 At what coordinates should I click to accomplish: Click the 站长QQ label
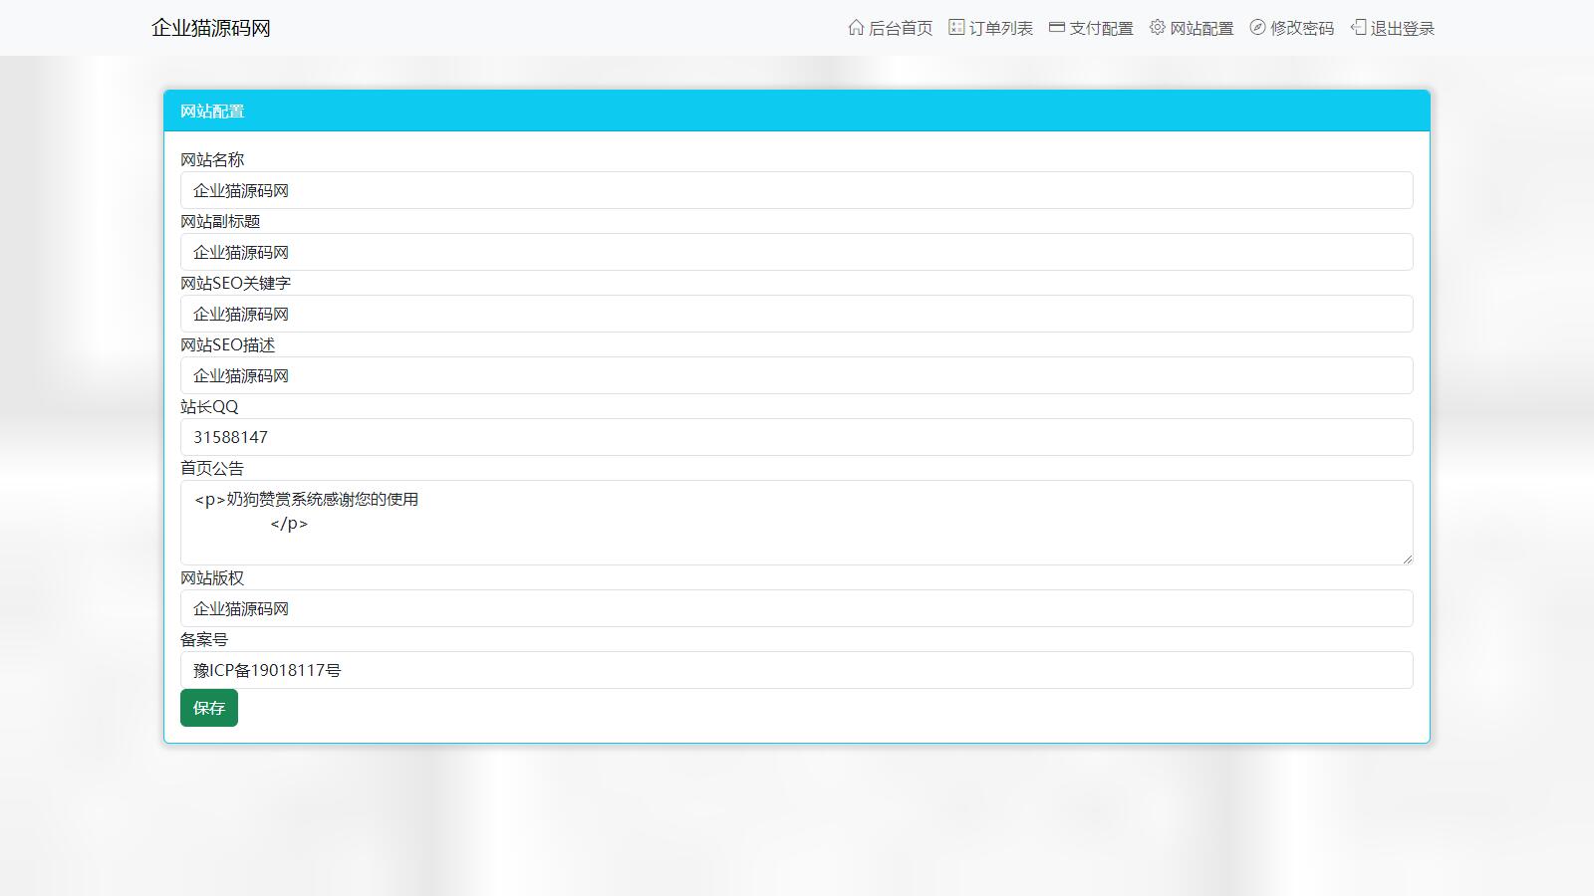coord(209,406)
